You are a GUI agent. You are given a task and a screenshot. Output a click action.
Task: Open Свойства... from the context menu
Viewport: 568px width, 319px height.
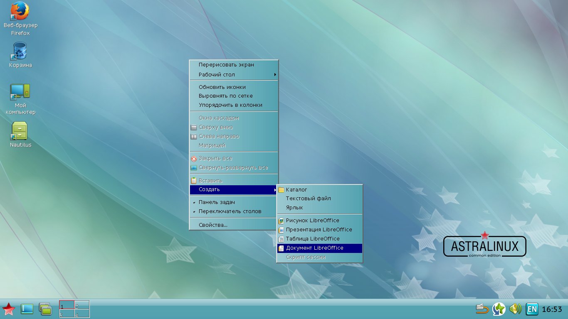click(x=213, y=225)
